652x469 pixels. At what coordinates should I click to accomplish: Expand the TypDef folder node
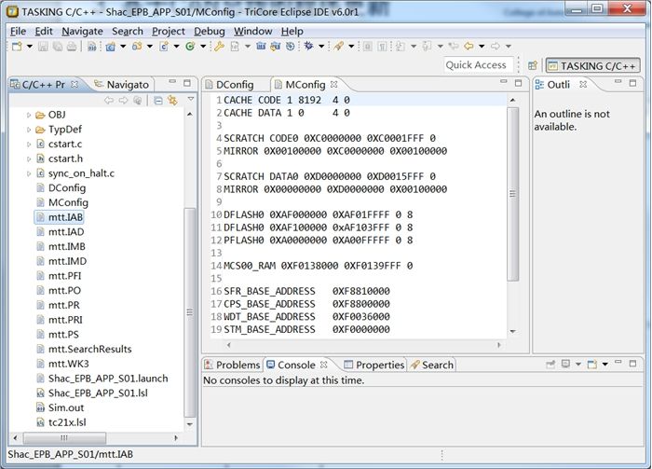click(29, 130)
